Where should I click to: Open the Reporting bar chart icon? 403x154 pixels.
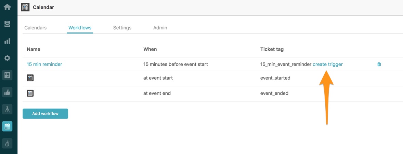(x=7, y=41)
